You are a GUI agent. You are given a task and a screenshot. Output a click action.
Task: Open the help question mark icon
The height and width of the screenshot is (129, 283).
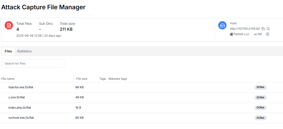point(268,34)
